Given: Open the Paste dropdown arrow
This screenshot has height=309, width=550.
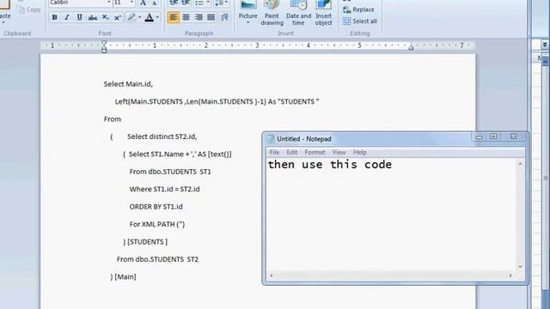Looking at the screenshot, I should [3, 23].
